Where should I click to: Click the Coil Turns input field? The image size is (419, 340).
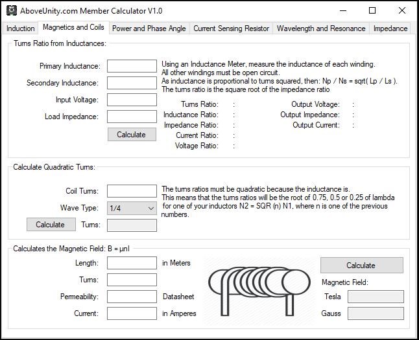point(132,191)
